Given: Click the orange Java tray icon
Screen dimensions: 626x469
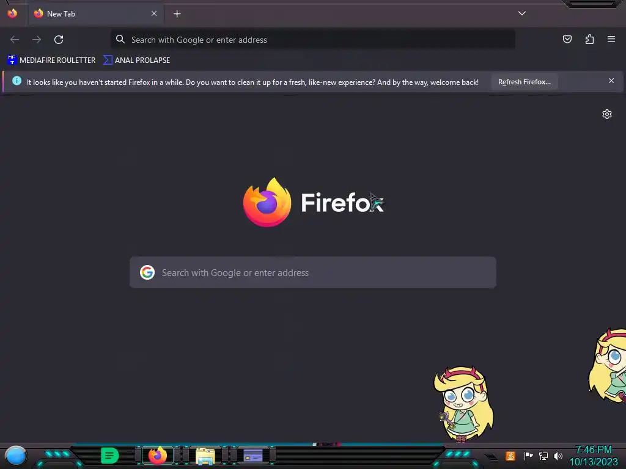Looking at the screenshot, I should (510, 456).
